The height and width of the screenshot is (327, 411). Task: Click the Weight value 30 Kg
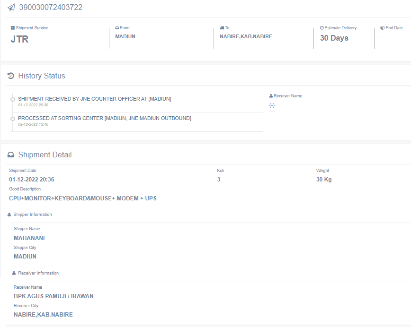(x=324, y=180)
